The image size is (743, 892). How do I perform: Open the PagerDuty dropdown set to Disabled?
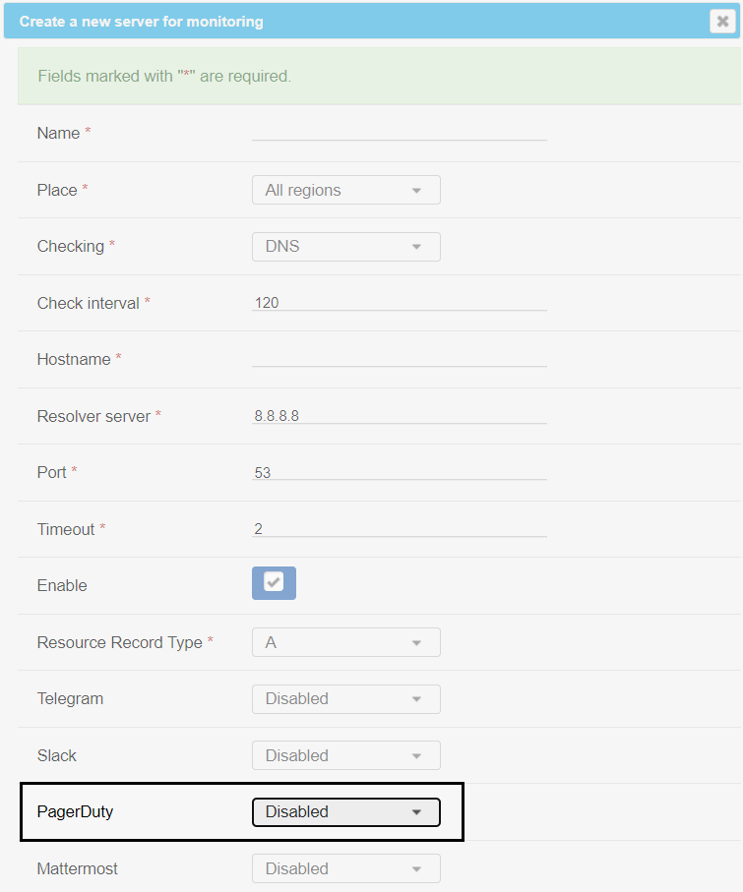(x=345, y=812)
